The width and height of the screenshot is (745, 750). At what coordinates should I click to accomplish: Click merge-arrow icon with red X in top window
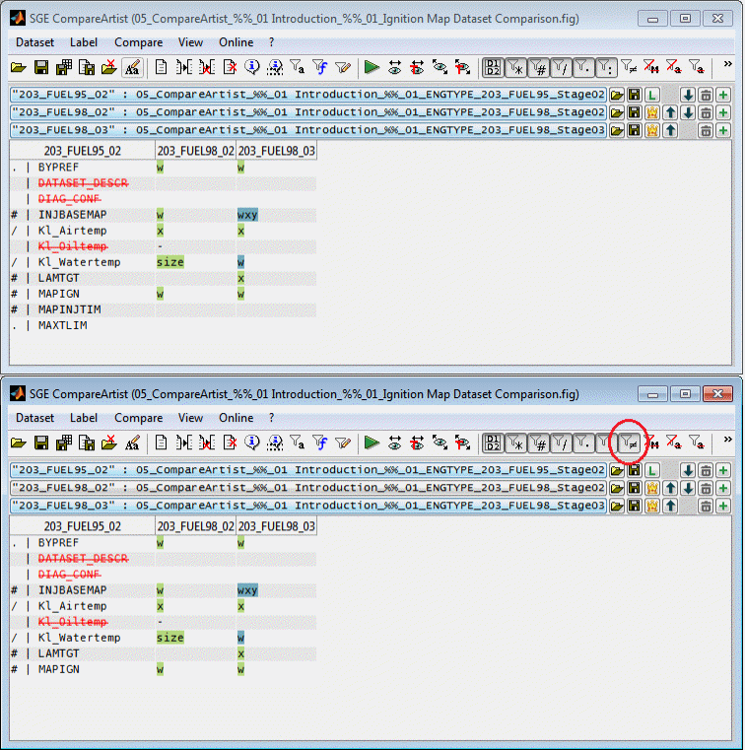click(207, 67)
